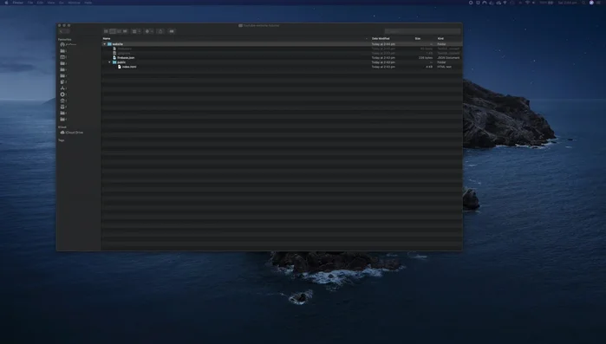Image resolution: width=606 pixels, height=344 pixels.
Task: Click the Share button in Finder toolbar
Action: point(160,31)
